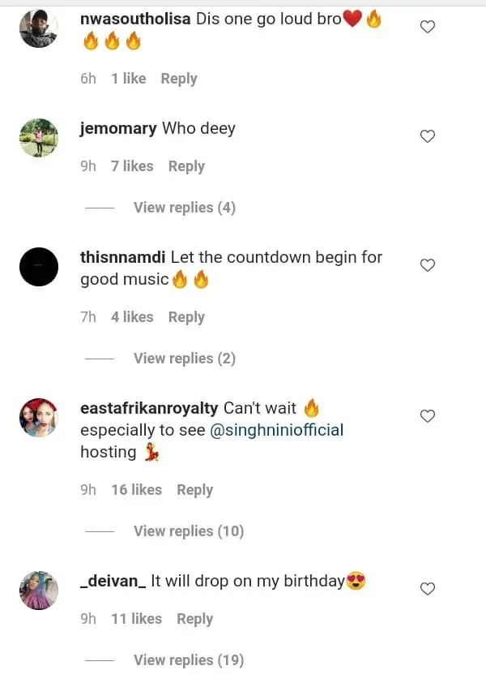This screenshot has height=696, width=486.
Task: View thisnnamdi's black profile avatar
Action: 39,266
